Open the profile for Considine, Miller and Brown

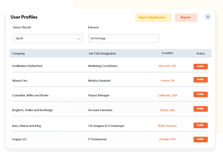tap(200, 94)
